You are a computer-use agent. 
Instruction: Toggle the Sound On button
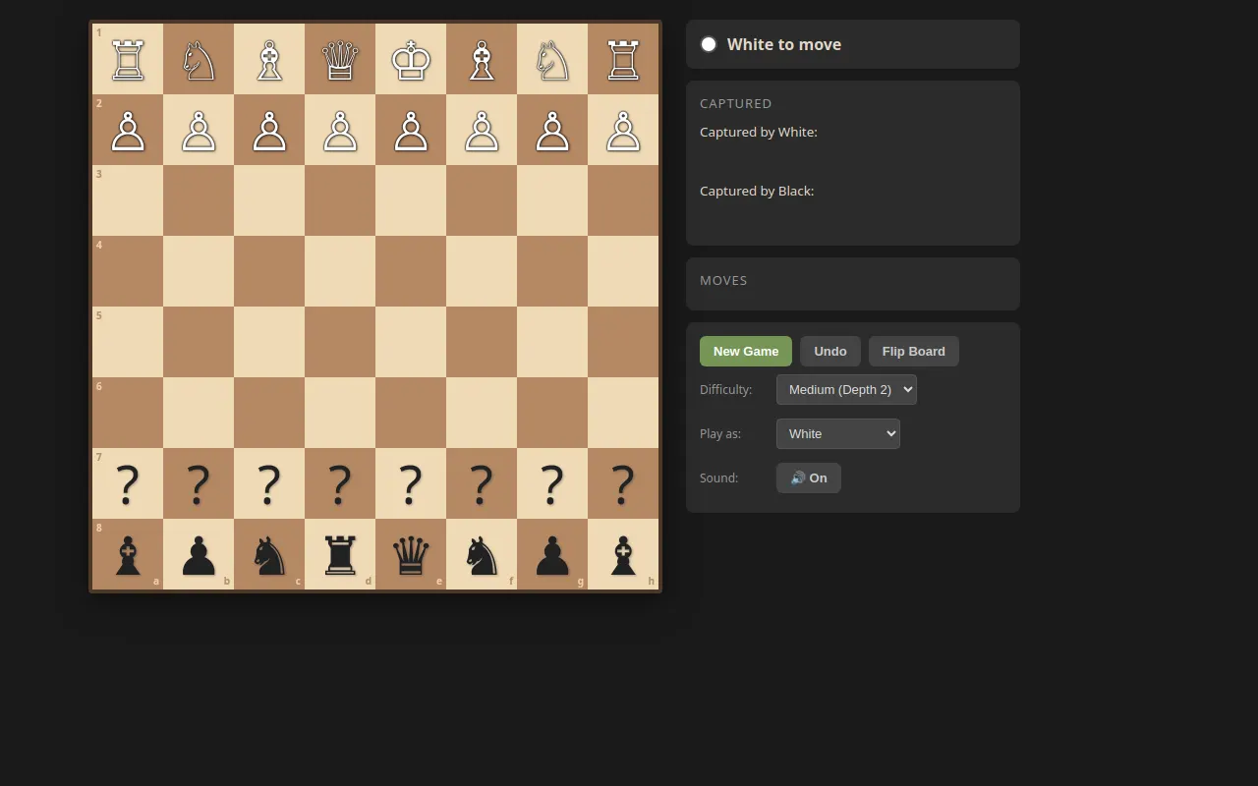(809, 477)
